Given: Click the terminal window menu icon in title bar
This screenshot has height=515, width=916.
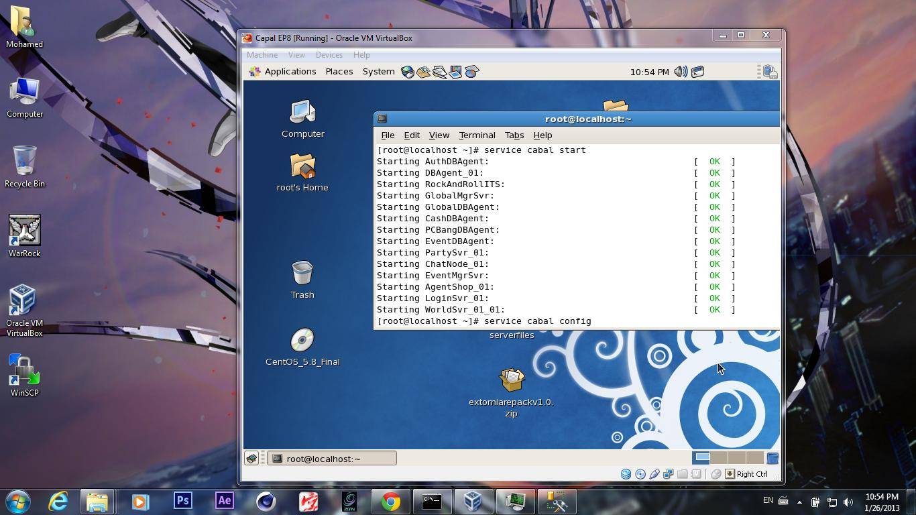Looking at the screenshot, I should pos(382,119).
